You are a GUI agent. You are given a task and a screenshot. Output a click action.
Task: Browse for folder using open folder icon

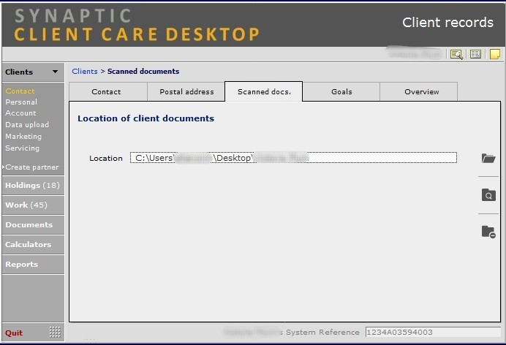click(x=488, y=158)
